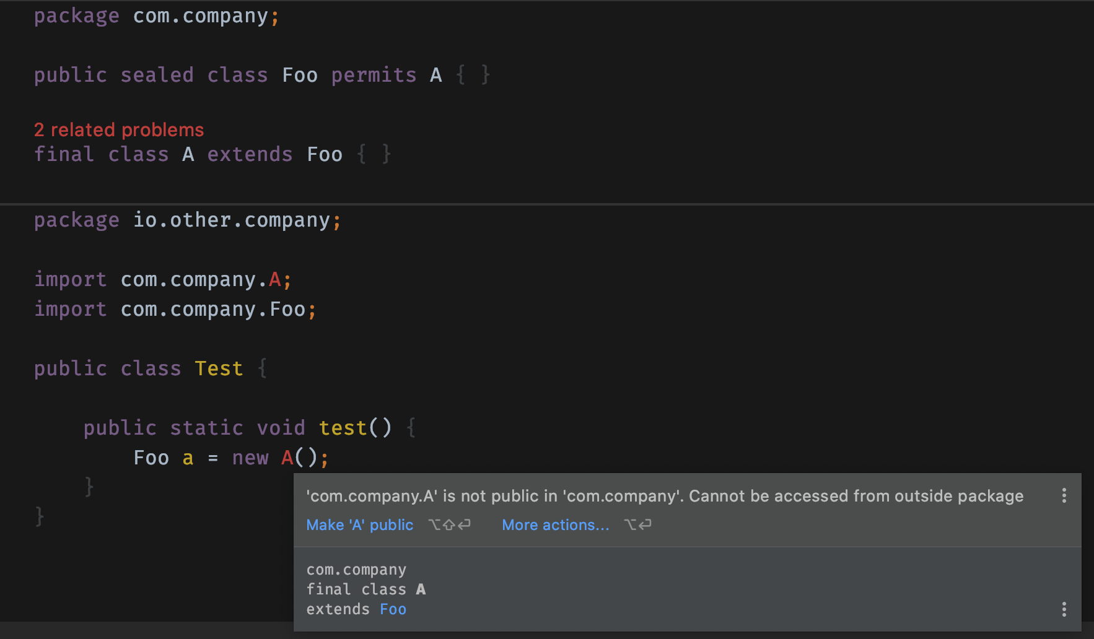Place cursor on 'com.company' in the first package statement
Viewport: 1094px width, 639px height.
(x=201, y=16)
